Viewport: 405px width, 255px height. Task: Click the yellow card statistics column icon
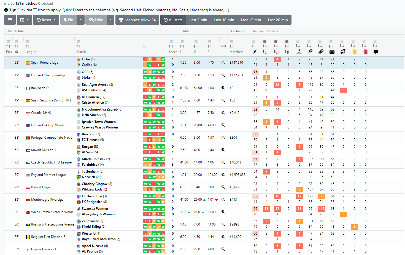353,51
